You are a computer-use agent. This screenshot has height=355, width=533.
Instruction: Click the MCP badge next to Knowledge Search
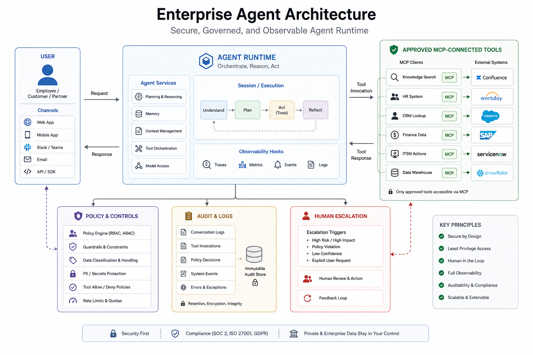(449, 78)
